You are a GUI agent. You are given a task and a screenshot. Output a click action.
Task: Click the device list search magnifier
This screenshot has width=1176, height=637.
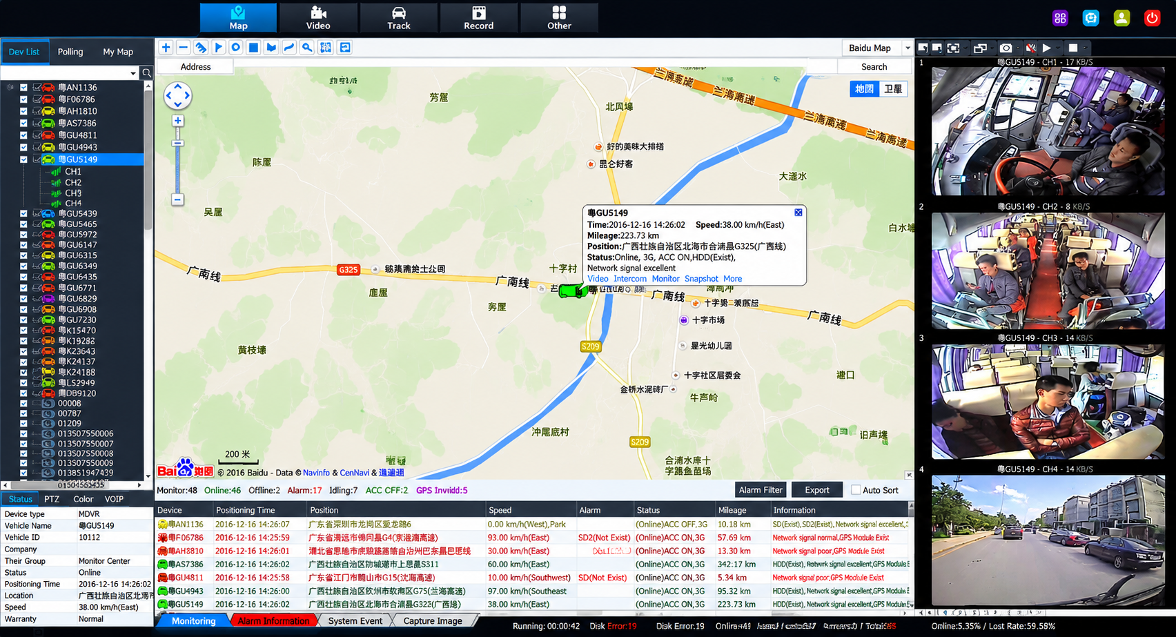[146, 72]
